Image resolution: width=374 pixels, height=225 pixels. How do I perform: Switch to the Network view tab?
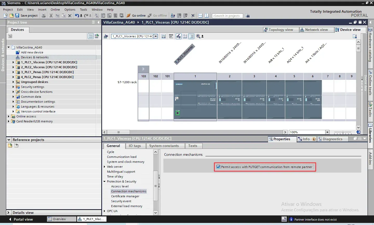(314, 30)
